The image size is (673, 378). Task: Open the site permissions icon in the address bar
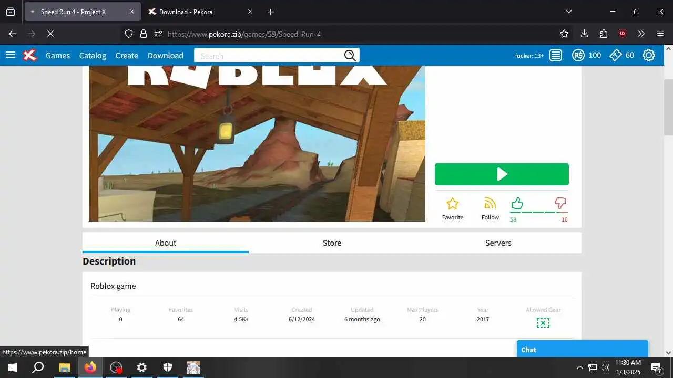pyautogui.click(x=158, y=34)
